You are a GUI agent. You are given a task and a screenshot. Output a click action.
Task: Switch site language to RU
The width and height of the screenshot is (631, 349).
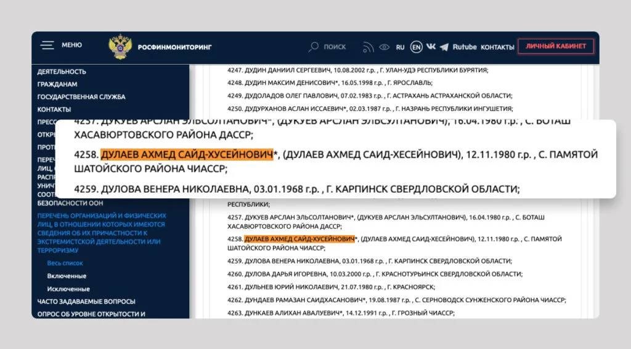(401, 47)
